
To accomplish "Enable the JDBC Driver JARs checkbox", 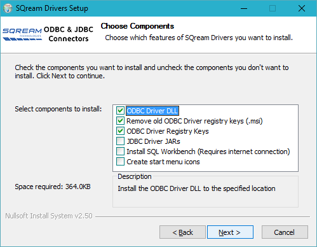I will pos(120,141).
